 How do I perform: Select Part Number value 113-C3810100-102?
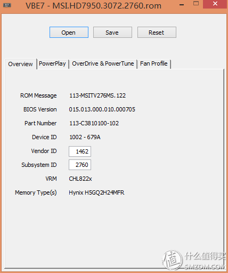tap(94, 123)
